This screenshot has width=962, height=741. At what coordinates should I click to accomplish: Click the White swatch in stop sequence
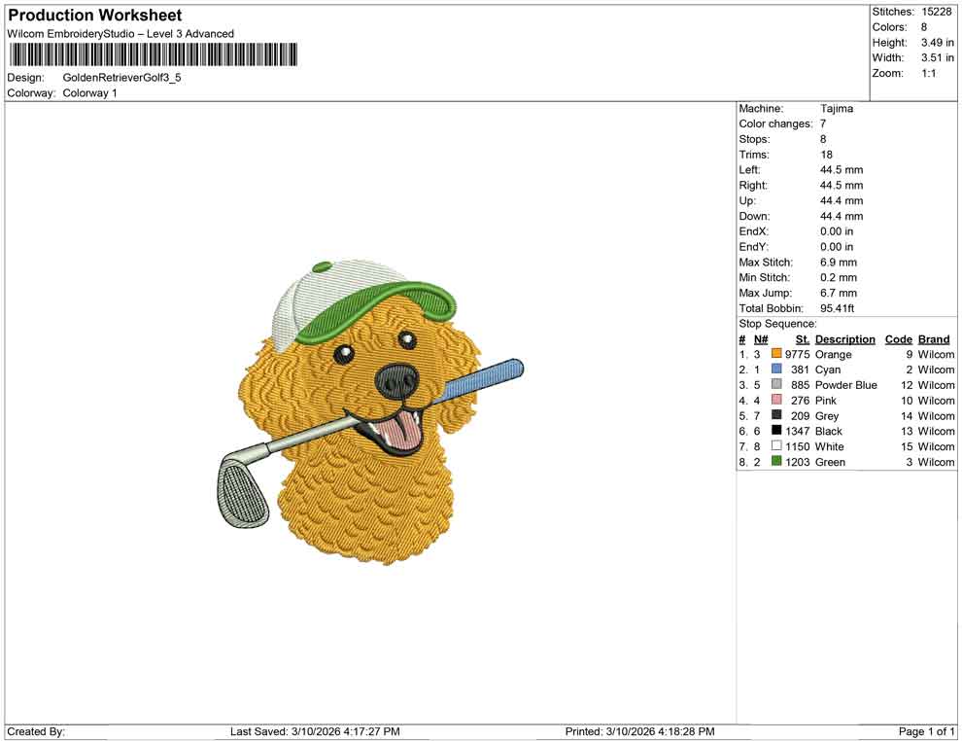[774, 446]
